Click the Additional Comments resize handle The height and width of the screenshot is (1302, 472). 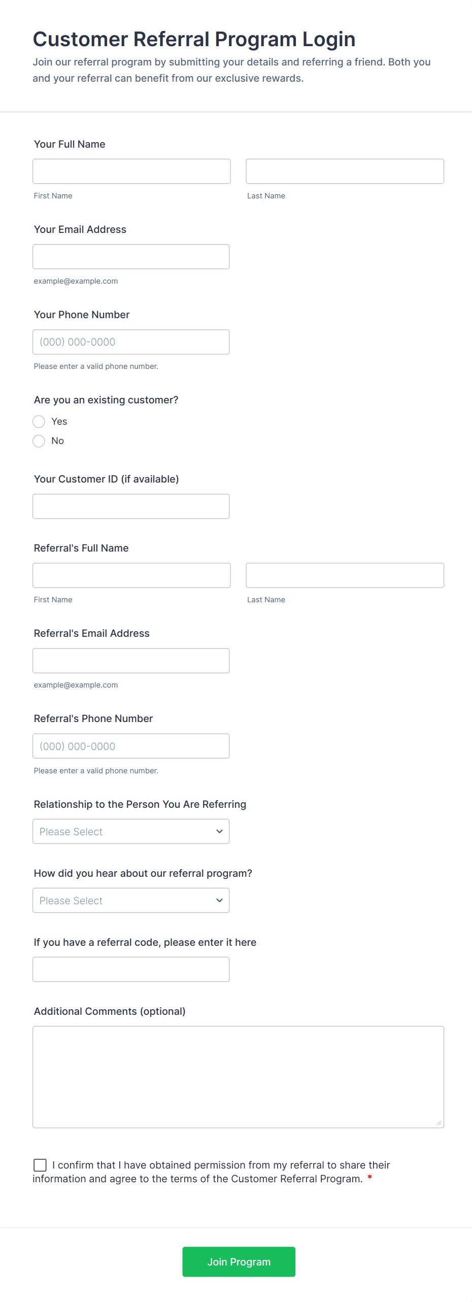[x=439, y=1122]
